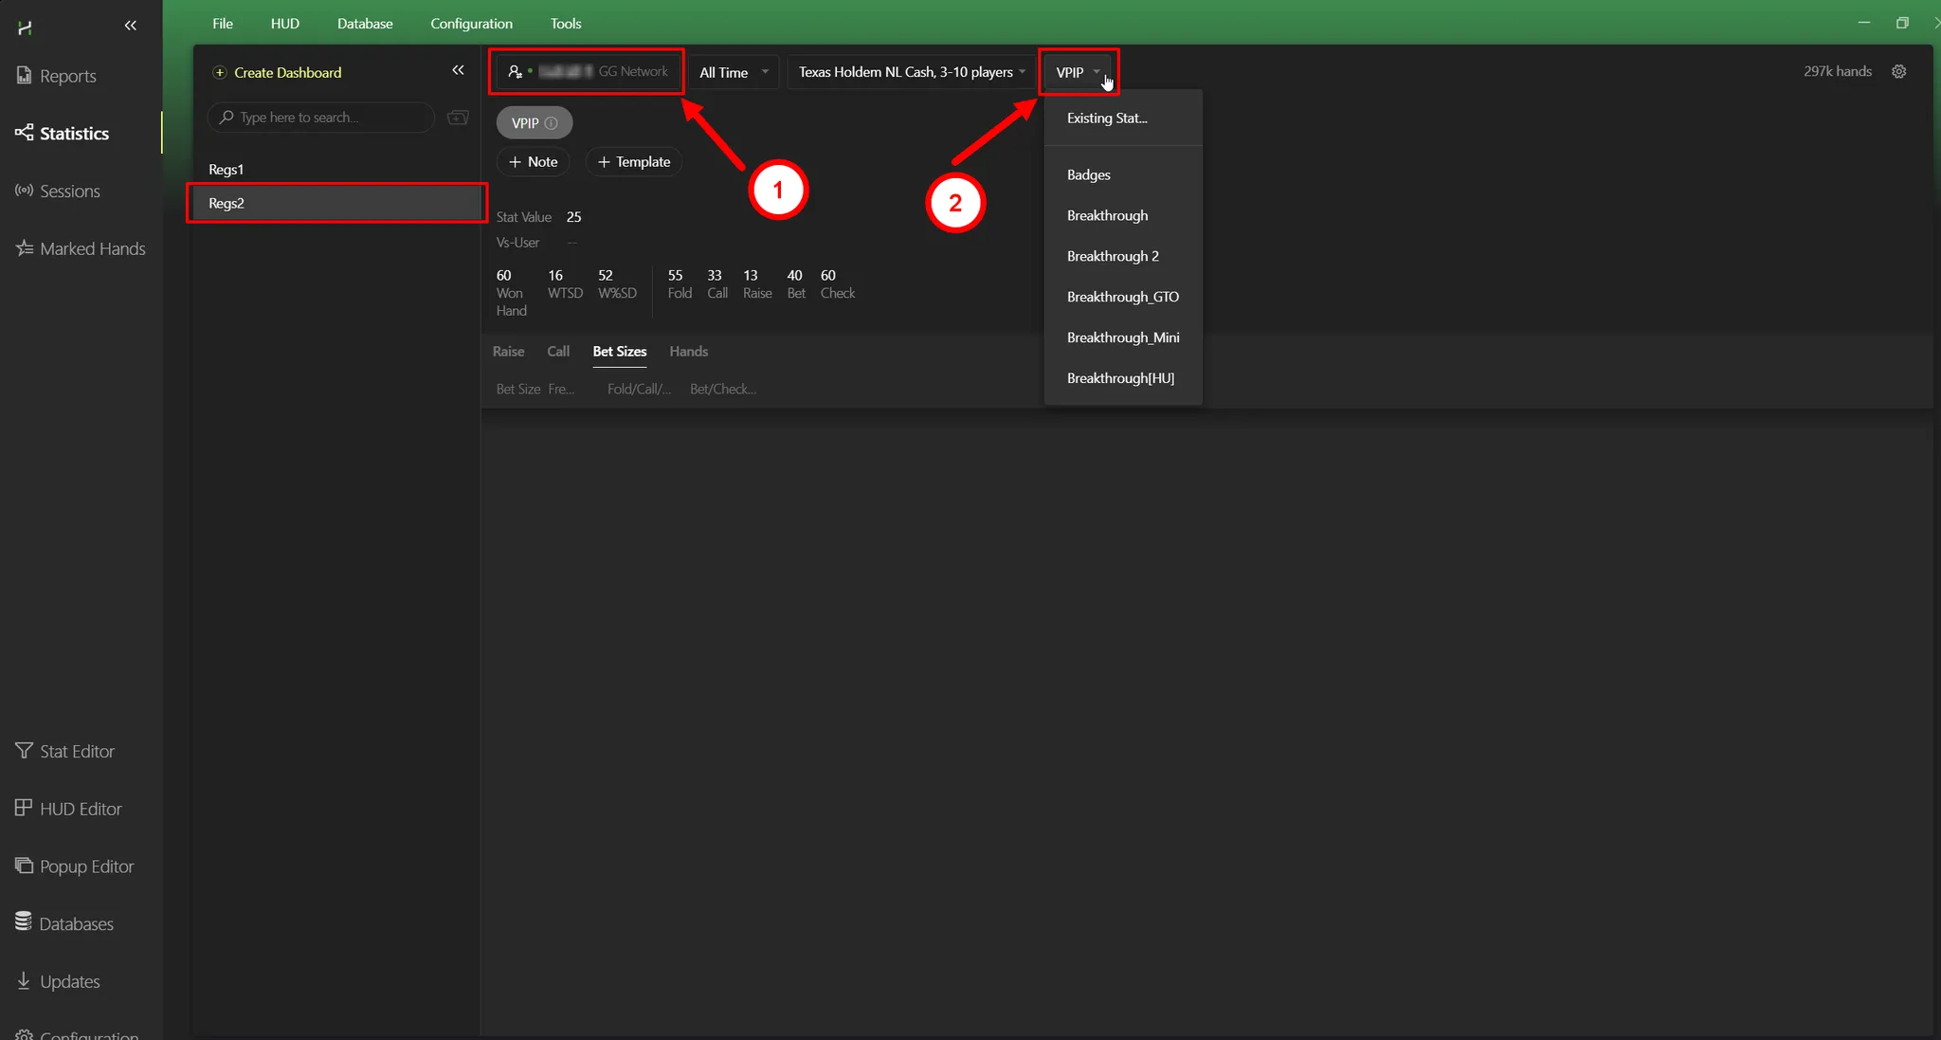
Task: Open the HUD Editor
Action: [80, 810]
